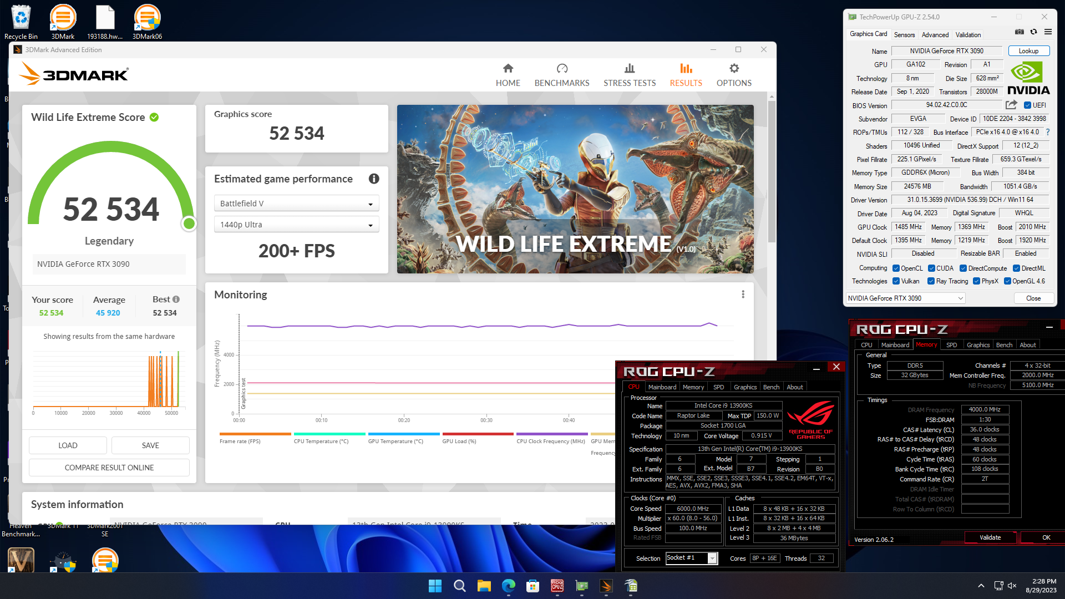The image size is (1065, 599).
Task: Open the STRESS TESTS icon
Action: [630, 68]
